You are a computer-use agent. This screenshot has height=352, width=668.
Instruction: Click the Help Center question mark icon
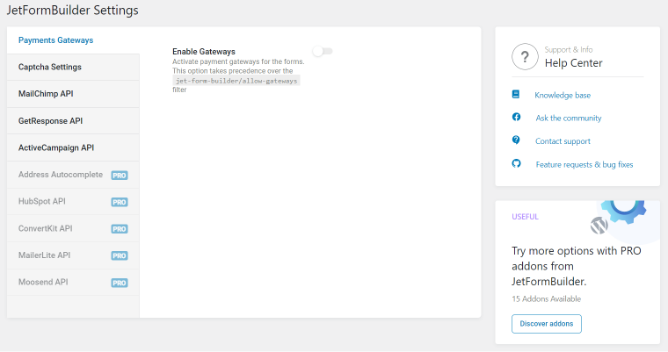tap(525, 56)
